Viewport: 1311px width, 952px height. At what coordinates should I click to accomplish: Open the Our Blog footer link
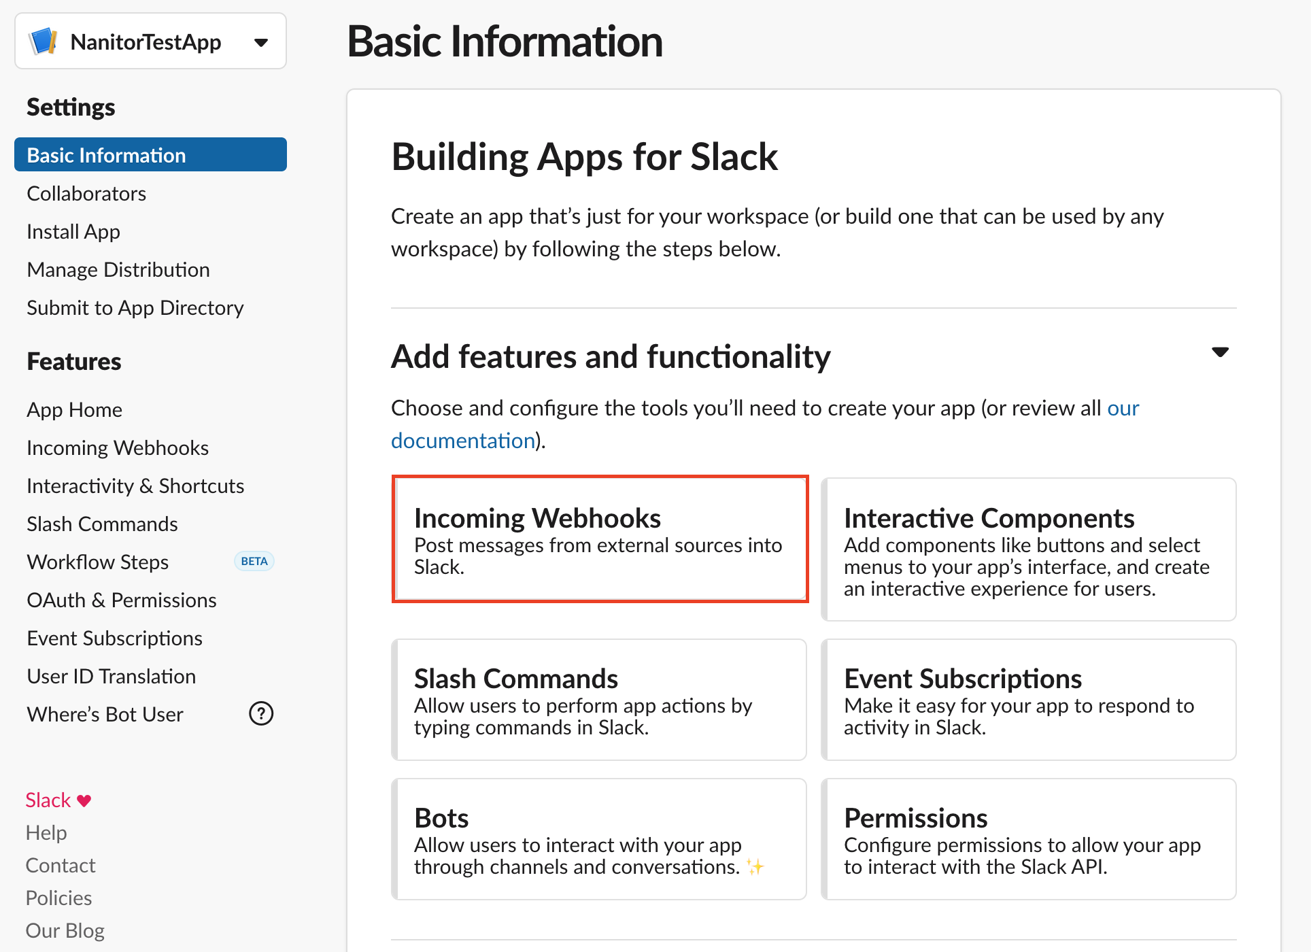(x=65, y=930)
